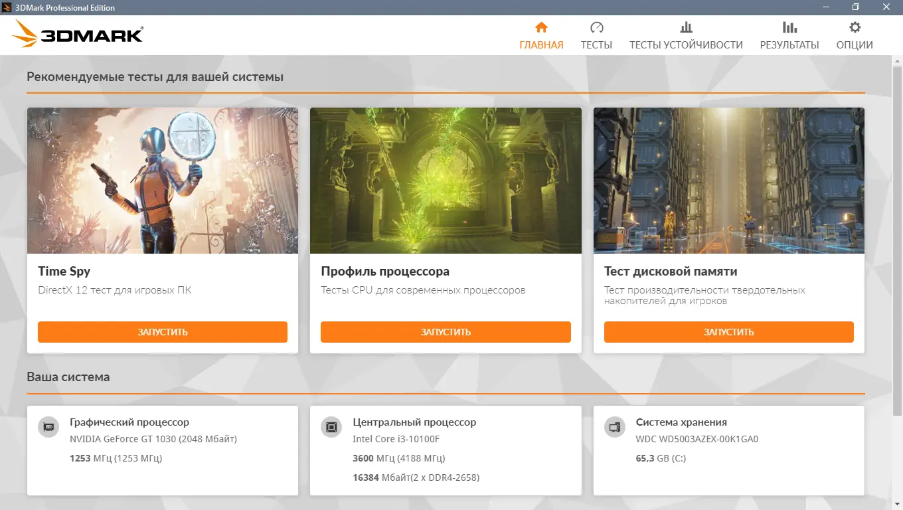Select the Профиль процессора preview image
The image size is (903, 510).
pos(446,181)
